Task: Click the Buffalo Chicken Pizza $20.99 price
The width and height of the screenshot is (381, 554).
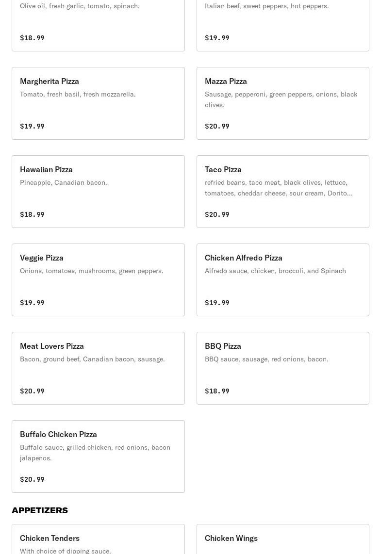Action: tap(32, 479)
